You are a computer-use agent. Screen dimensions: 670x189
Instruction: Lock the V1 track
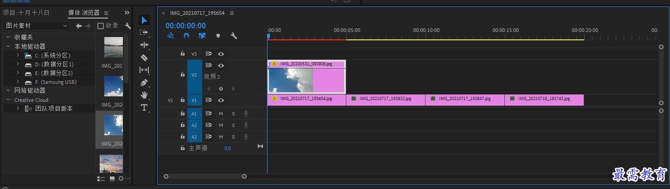coord(183,100)
